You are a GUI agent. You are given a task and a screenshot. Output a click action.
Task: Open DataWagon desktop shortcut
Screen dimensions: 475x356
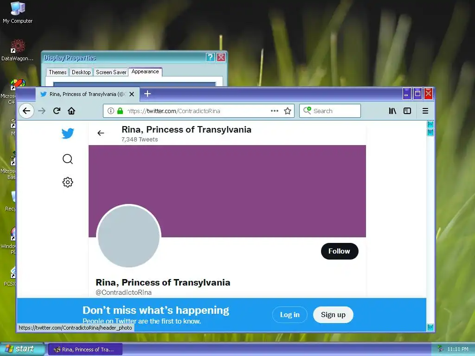click(18, 50)
